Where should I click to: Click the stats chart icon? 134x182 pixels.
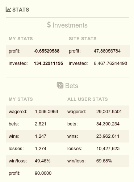coord(8,9)
